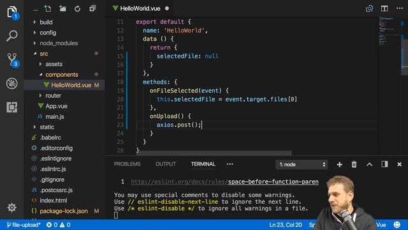408x230 pixels.
Task: Click the warnings count in status bar
Action: (x=65, y=225)
